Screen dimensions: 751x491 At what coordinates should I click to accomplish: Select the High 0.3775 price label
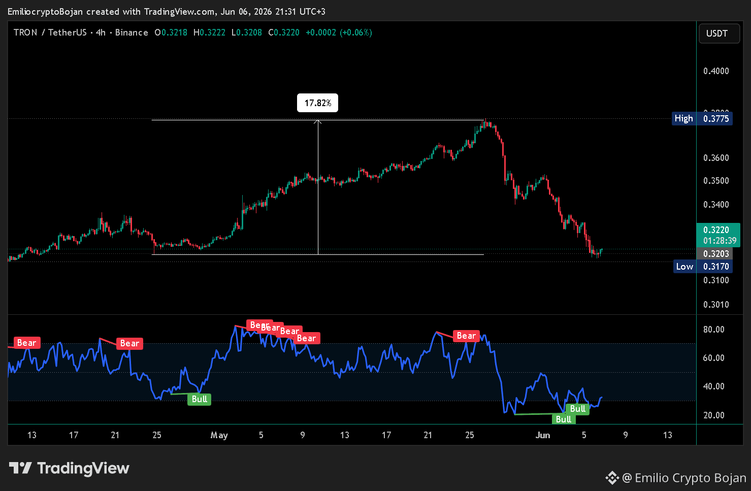pyautogui.click(x=702, y=118)
